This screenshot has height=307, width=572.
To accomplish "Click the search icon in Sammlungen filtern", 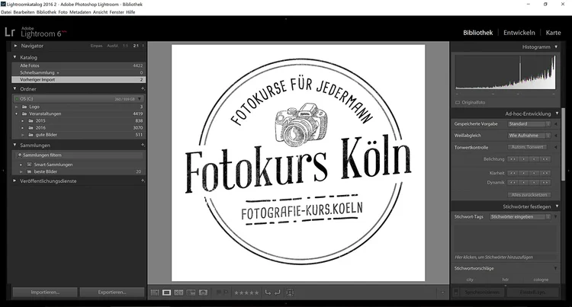I will coord(20,155).
